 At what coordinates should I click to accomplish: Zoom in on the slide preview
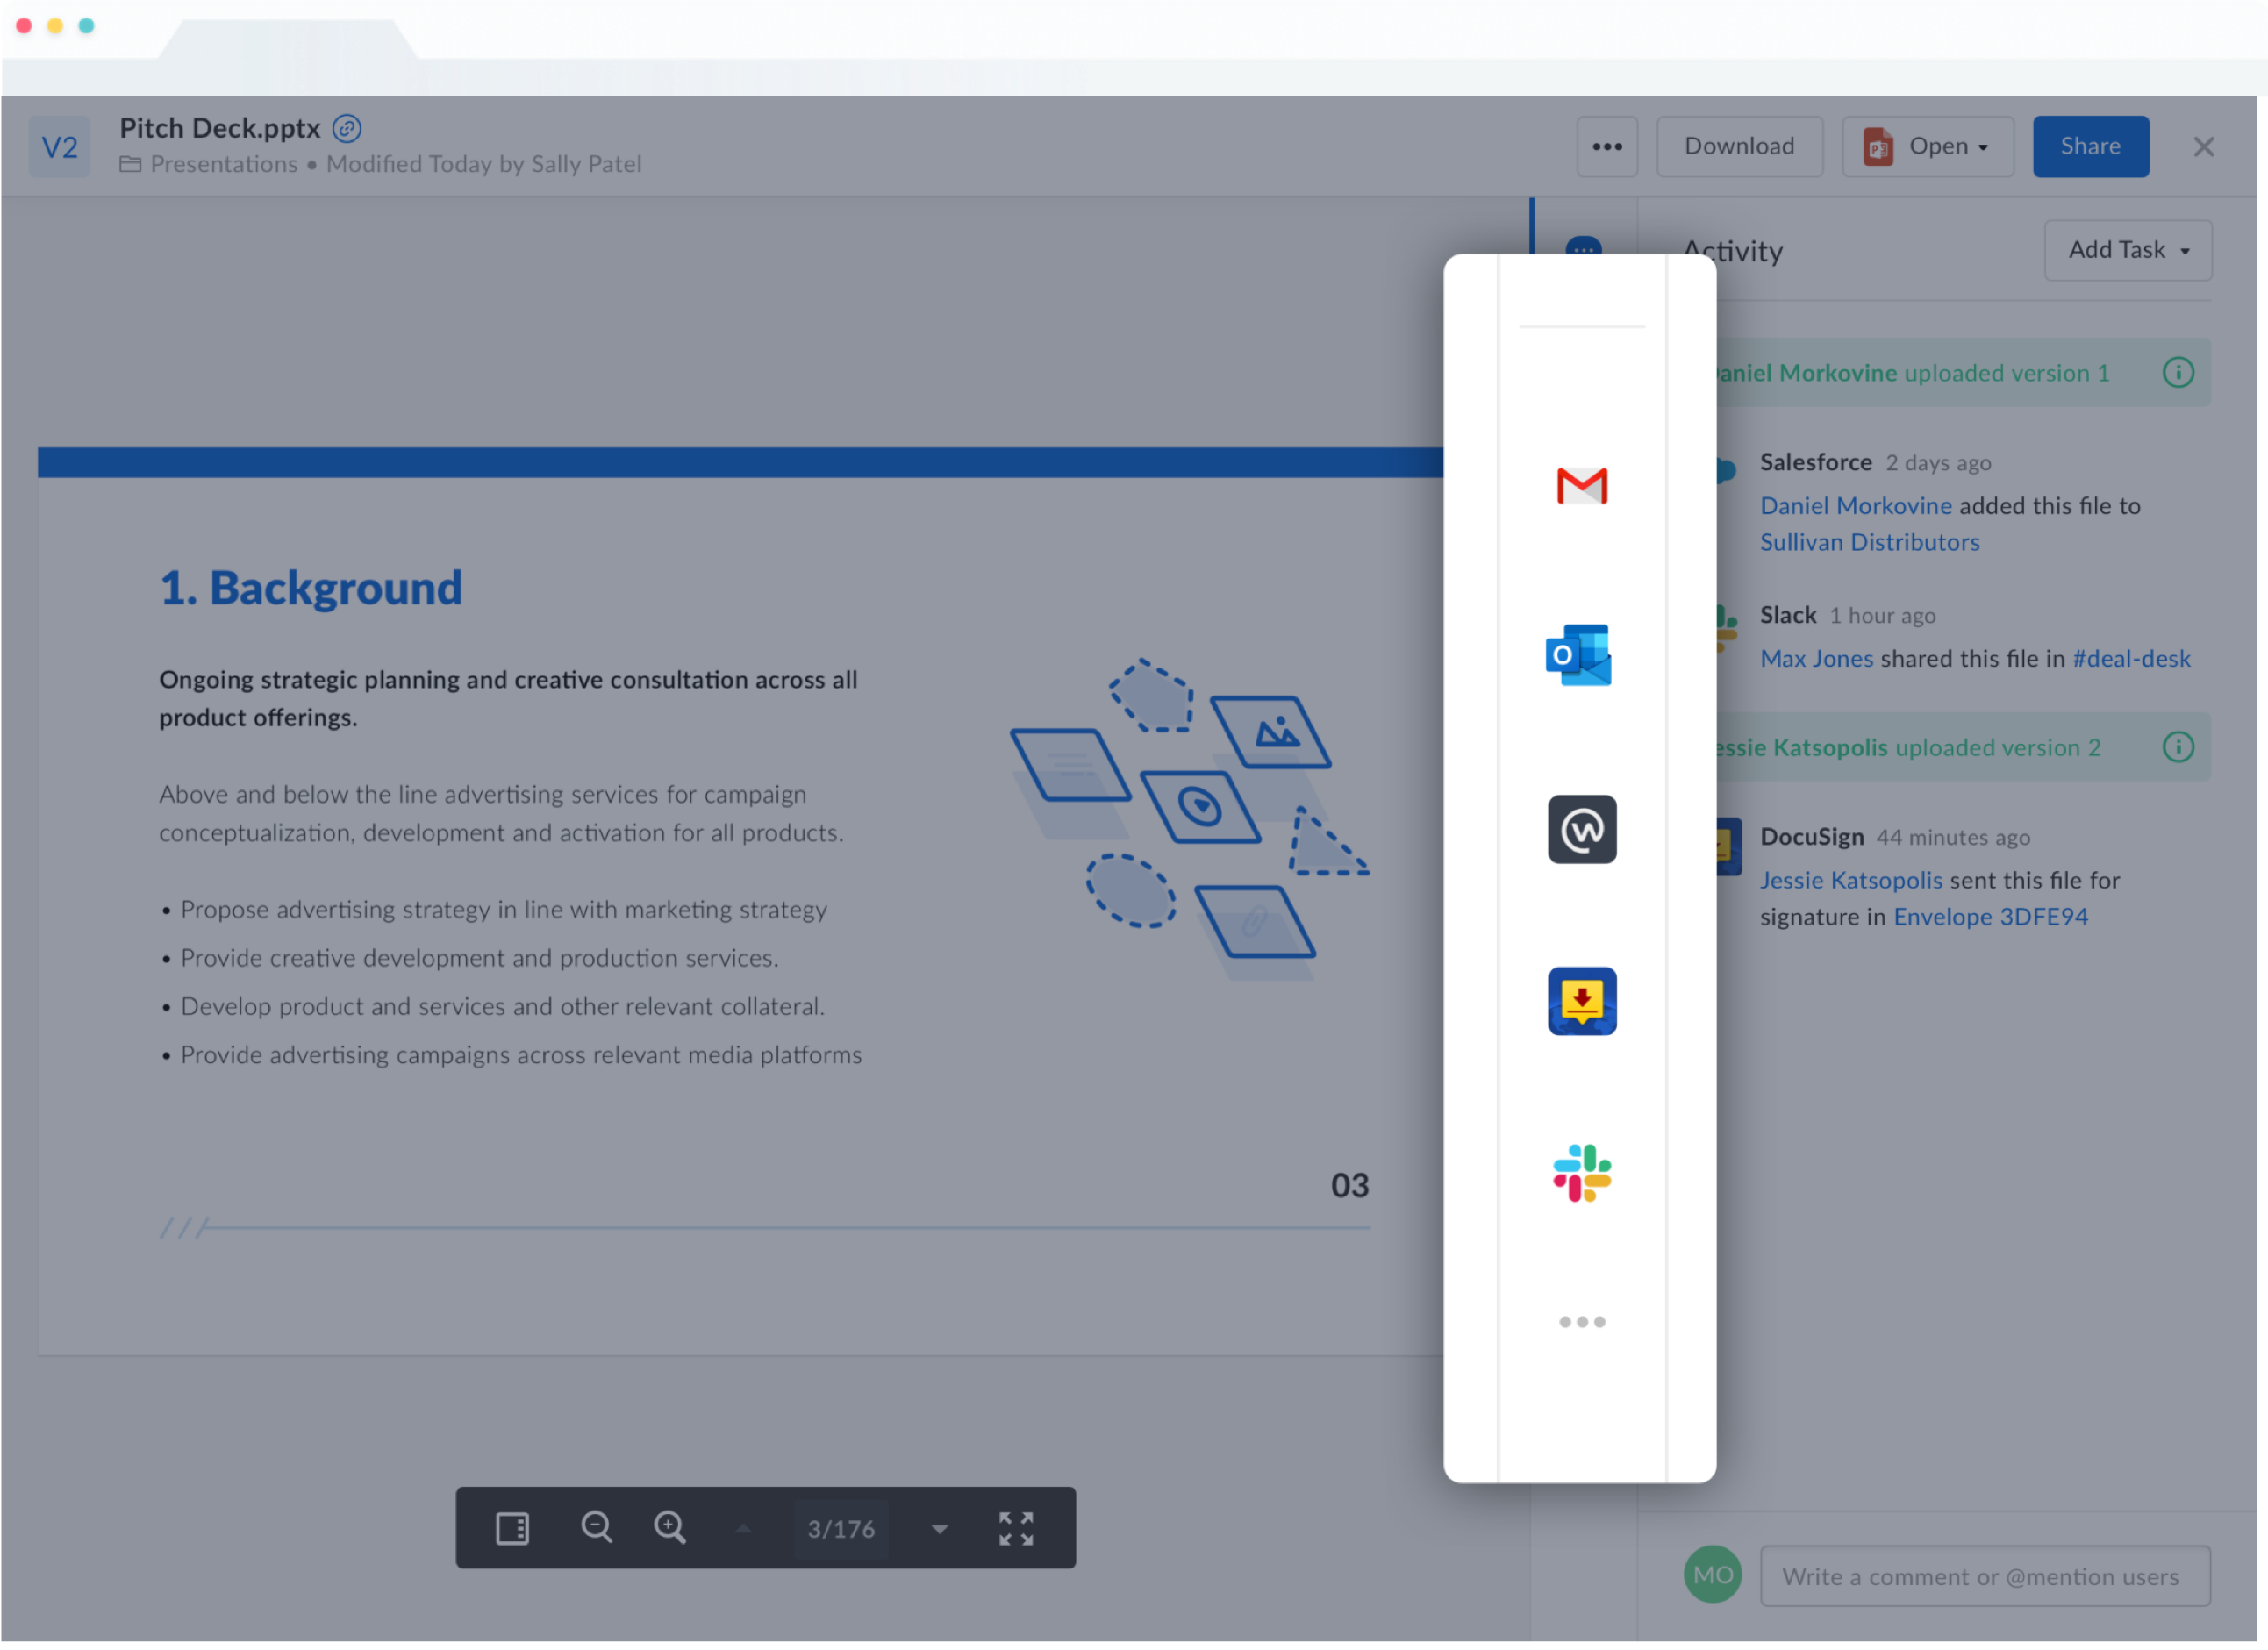(x=671, y=1527)
